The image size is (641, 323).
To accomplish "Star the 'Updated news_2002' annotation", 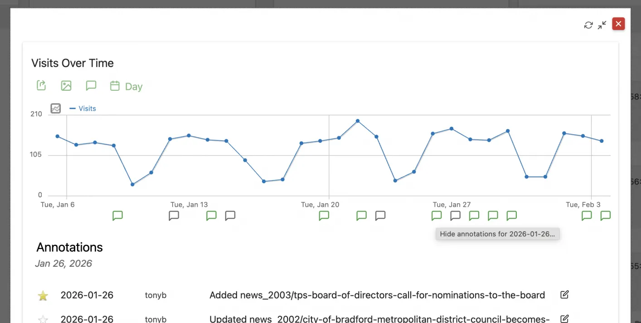I will (x=43, y=319).
